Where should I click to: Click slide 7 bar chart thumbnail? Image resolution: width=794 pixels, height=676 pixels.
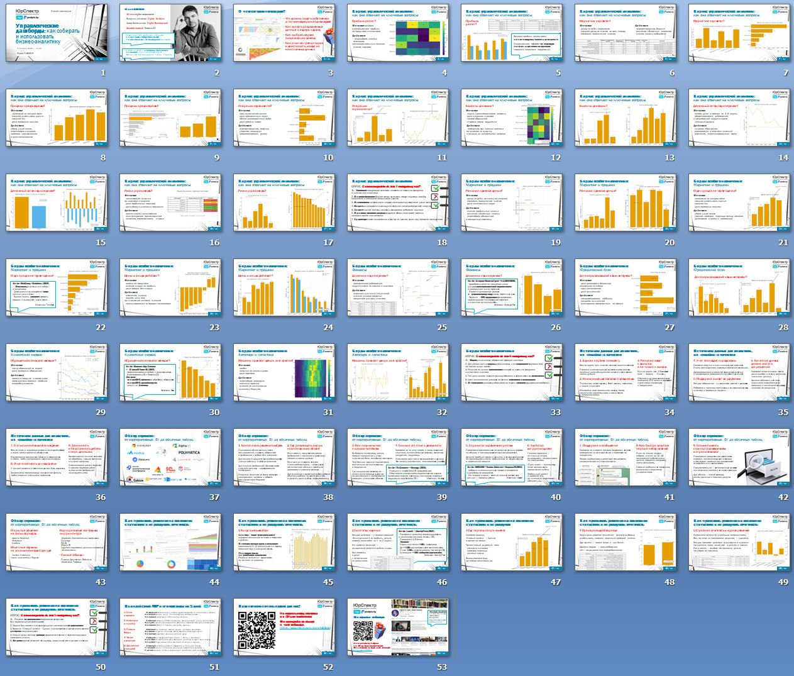click(x=739, y=33)
